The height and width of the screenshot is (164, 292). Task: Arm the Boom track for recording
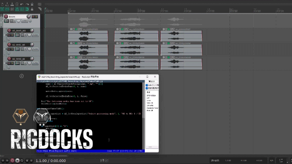point(6,16)
